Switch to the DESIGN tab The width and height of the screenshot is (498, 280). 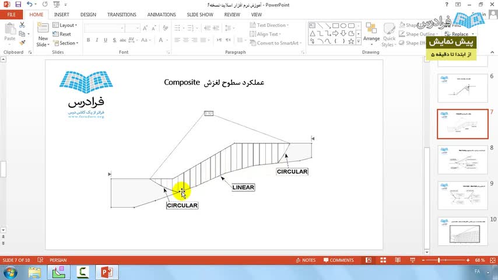(x=88, y=15)
